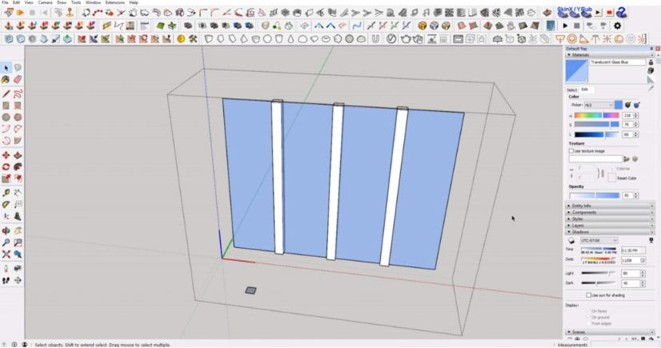Click the browse texture file folder icon
The image size is (661, 348).
pyautogui.click(x=627, y=159)
